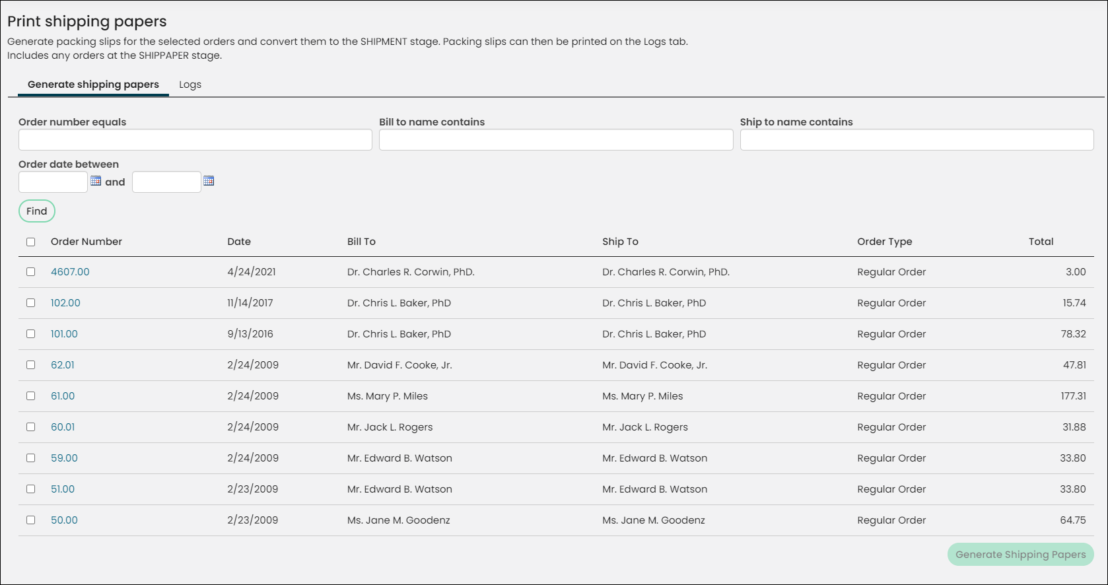Click the Total column header
Viewport: 1108px width, 585px height.
(x=1041, y=242)
